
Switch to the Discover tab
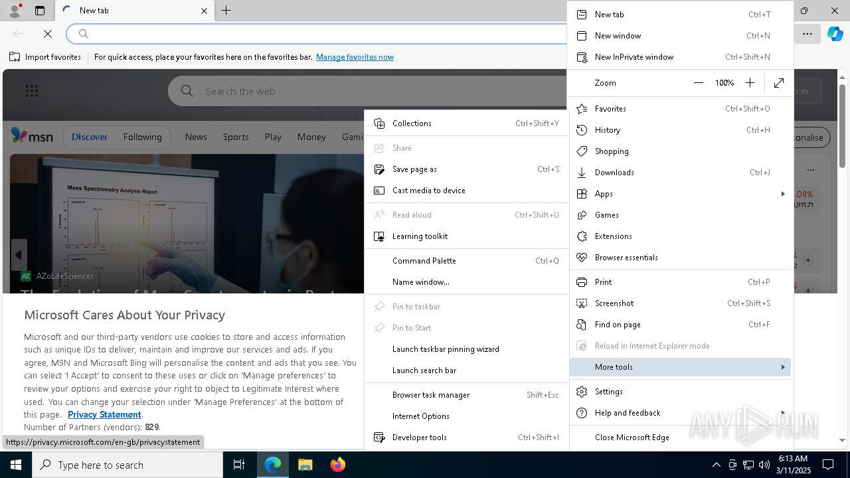click(90, 137)
